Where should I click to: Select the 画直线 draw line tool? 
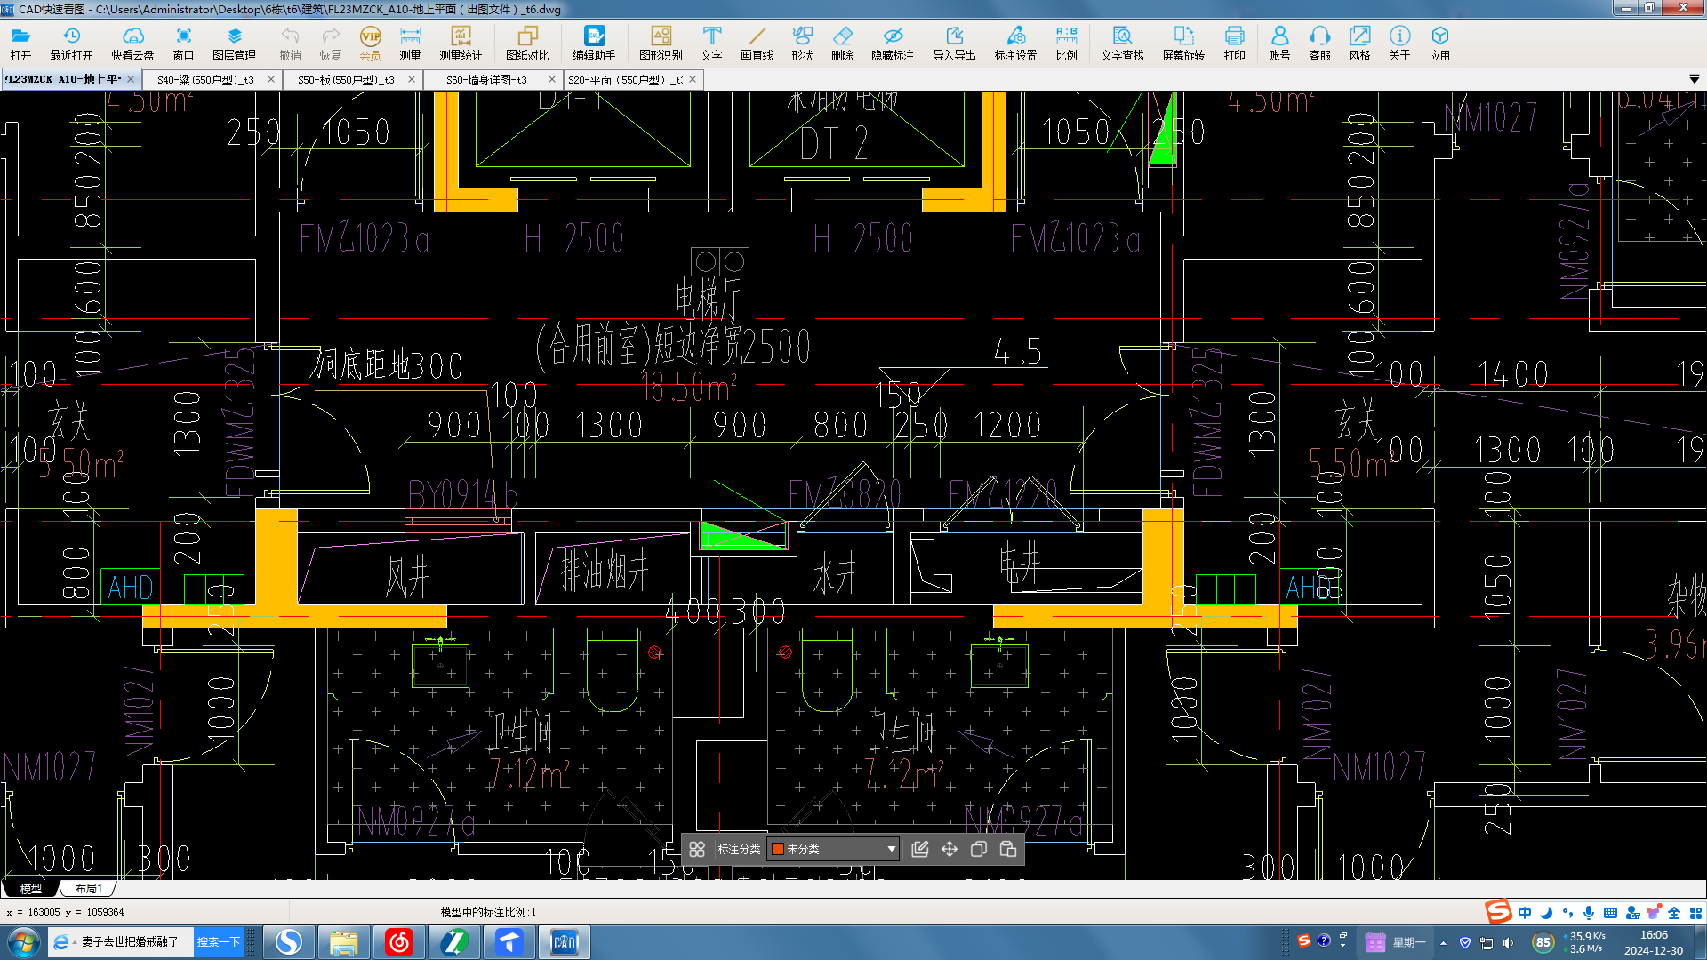[x=757, y=43]
